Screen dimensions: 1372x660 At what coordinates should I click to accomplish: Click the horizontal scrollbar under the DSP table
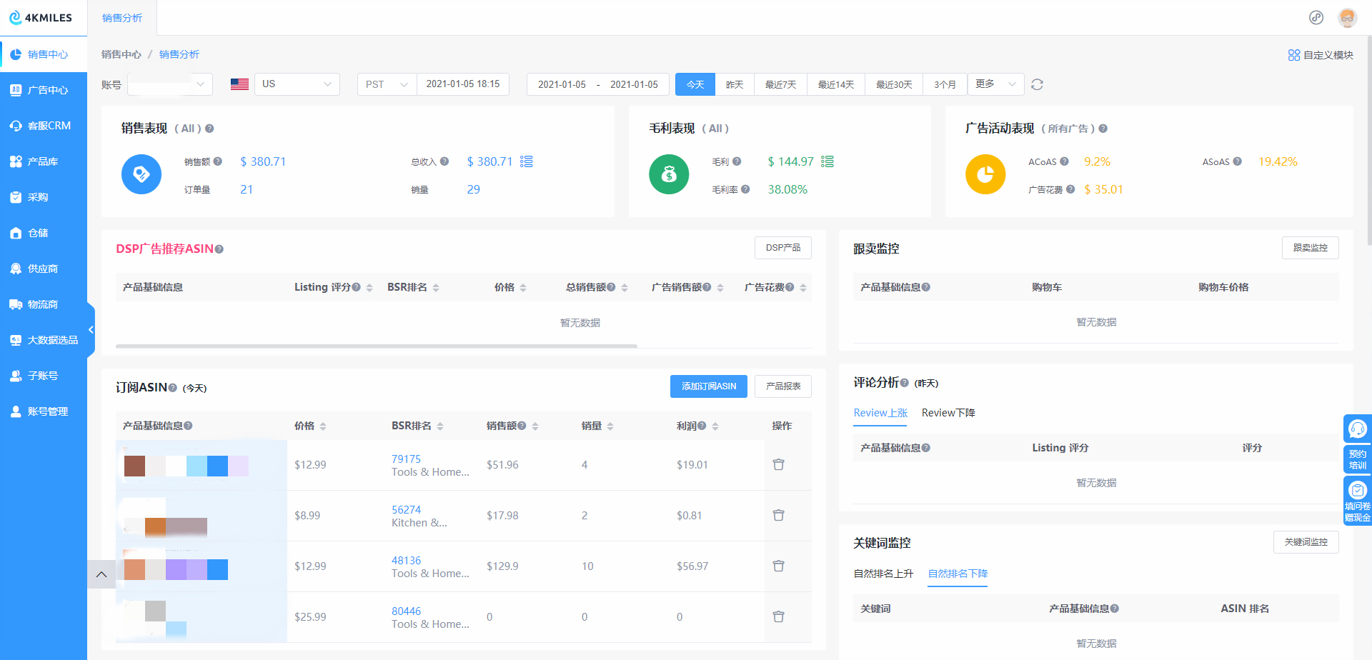tap(375, 346)
